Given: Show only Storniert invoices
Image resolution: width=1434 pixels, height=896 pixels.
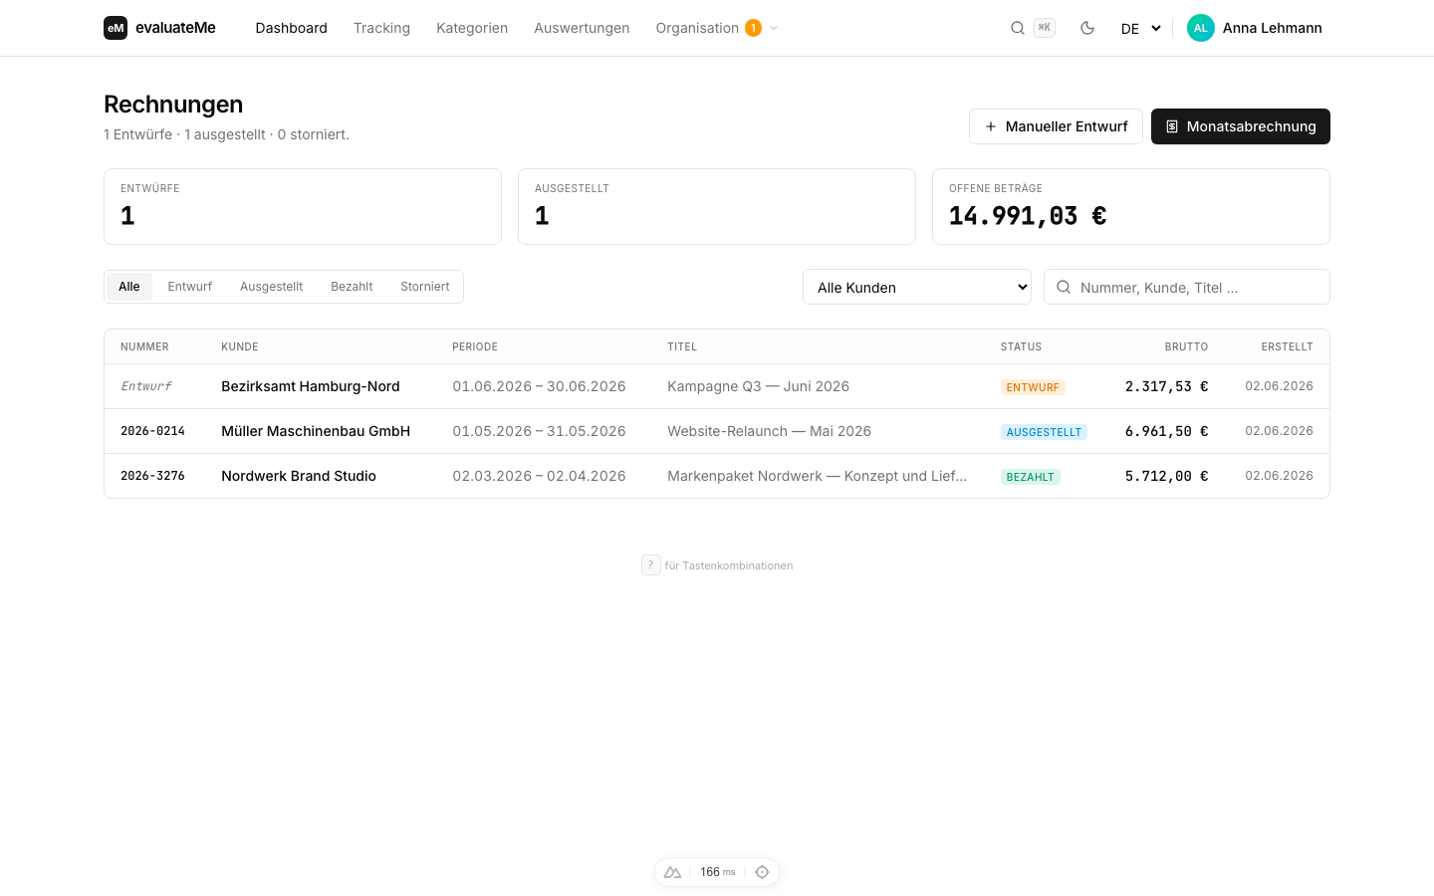Looking at the screenshot, I should click(x=425, y=287).
